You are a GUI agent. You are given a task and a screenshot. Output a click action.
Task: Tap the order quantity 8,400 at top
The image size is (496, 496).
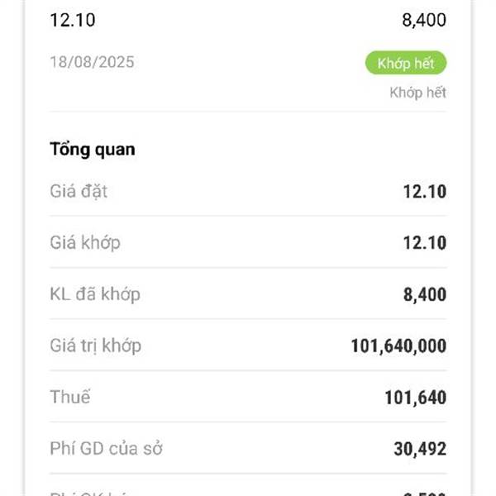tap(424, 20)
